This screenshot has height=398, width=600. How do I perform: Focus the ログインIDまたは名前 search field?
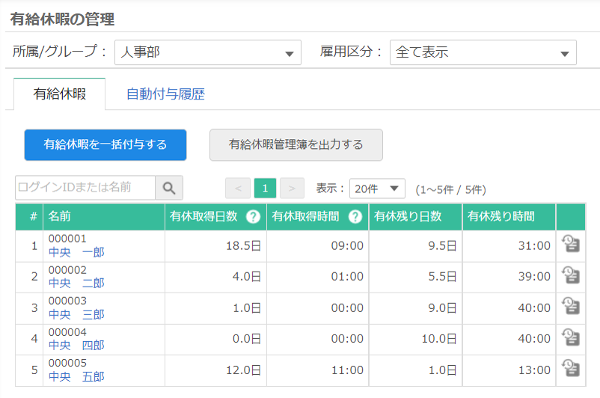(x=85, y=188)
